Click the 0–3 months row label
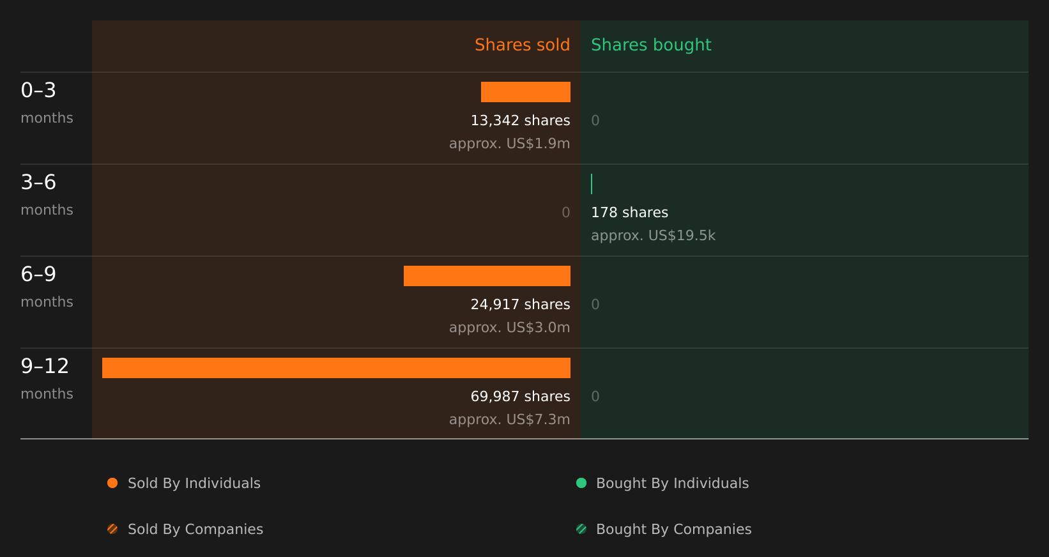1049x557 pixels. (x=47, y=103)
